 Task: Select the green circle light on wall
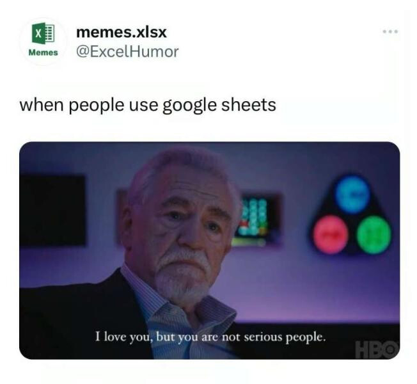[374, 234]
